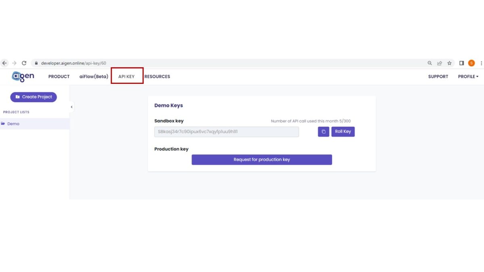Click the Aigen logo
The width and height of the screenshot is (484, 272).
[23, 76]
